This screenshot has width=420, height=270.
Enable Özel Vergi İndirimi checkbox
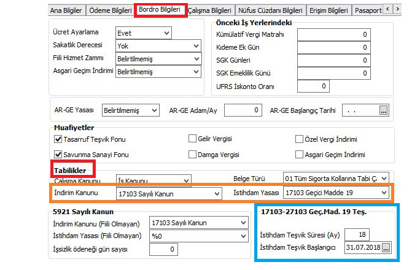tap(300, 139)
